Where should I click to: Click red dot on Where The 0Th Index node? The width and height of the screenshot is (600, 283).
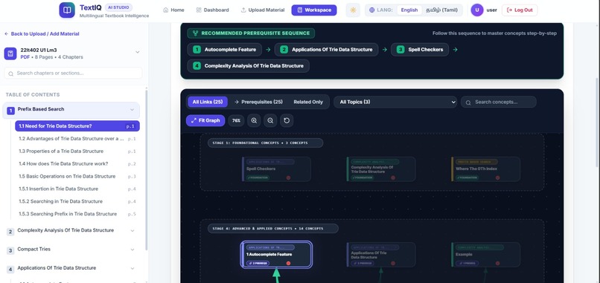point(497,178)
